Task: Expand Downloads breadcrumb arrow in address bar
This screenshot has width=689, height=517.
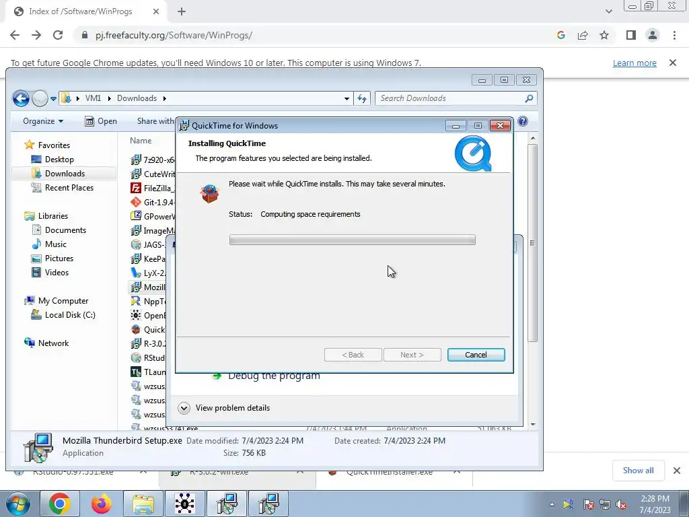Action: pyautogui.click(x=165, y=98)
